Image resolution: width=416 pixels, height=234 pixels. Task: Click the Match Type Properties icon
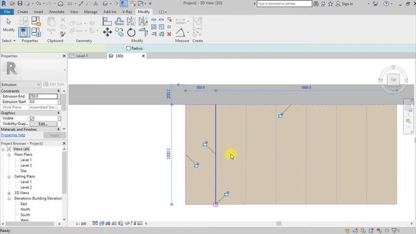pyautogui.click(x=63, y=34)
